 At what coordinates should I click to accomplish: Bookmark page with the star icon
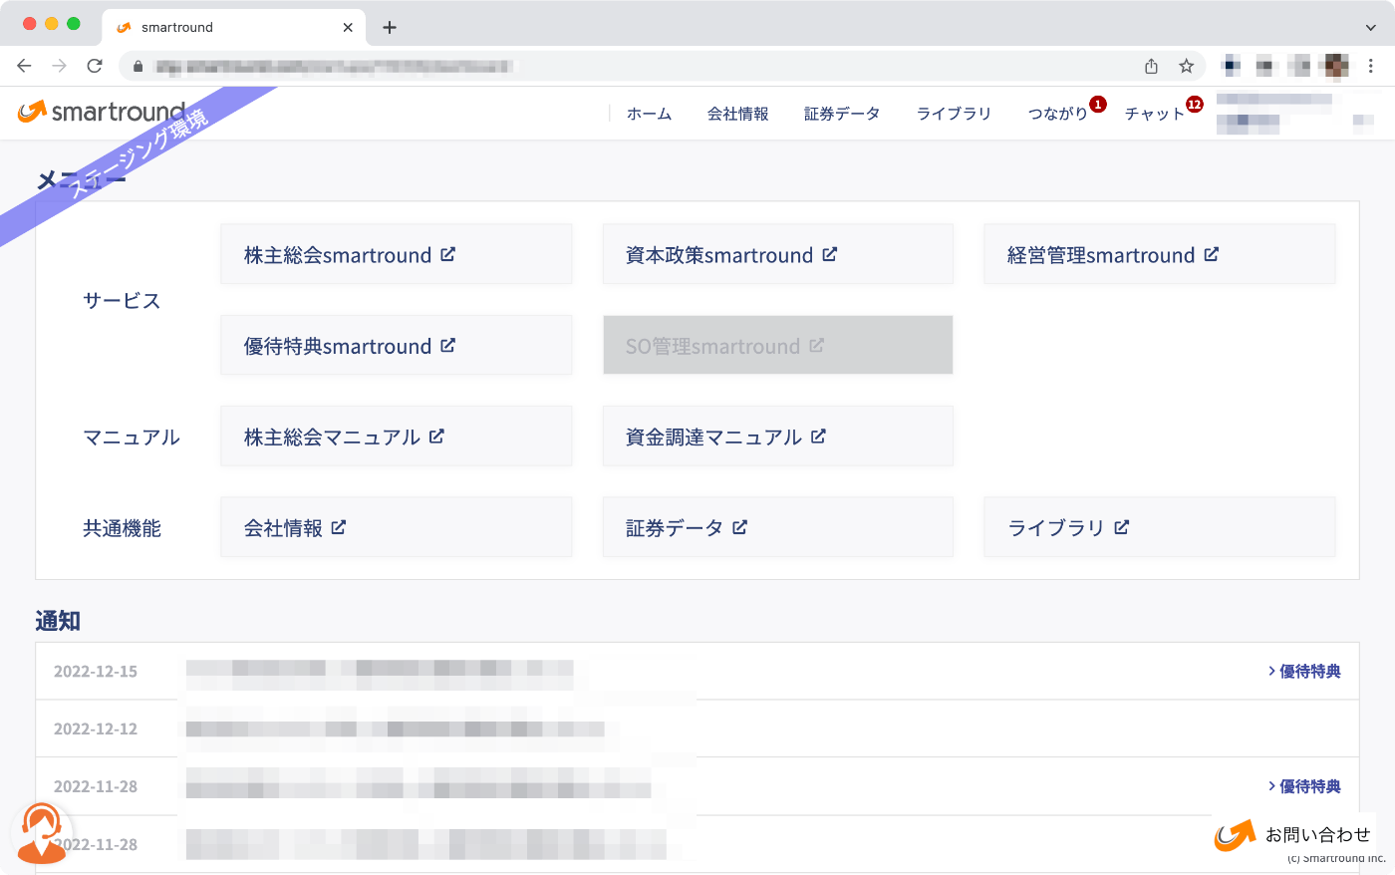1186,66
